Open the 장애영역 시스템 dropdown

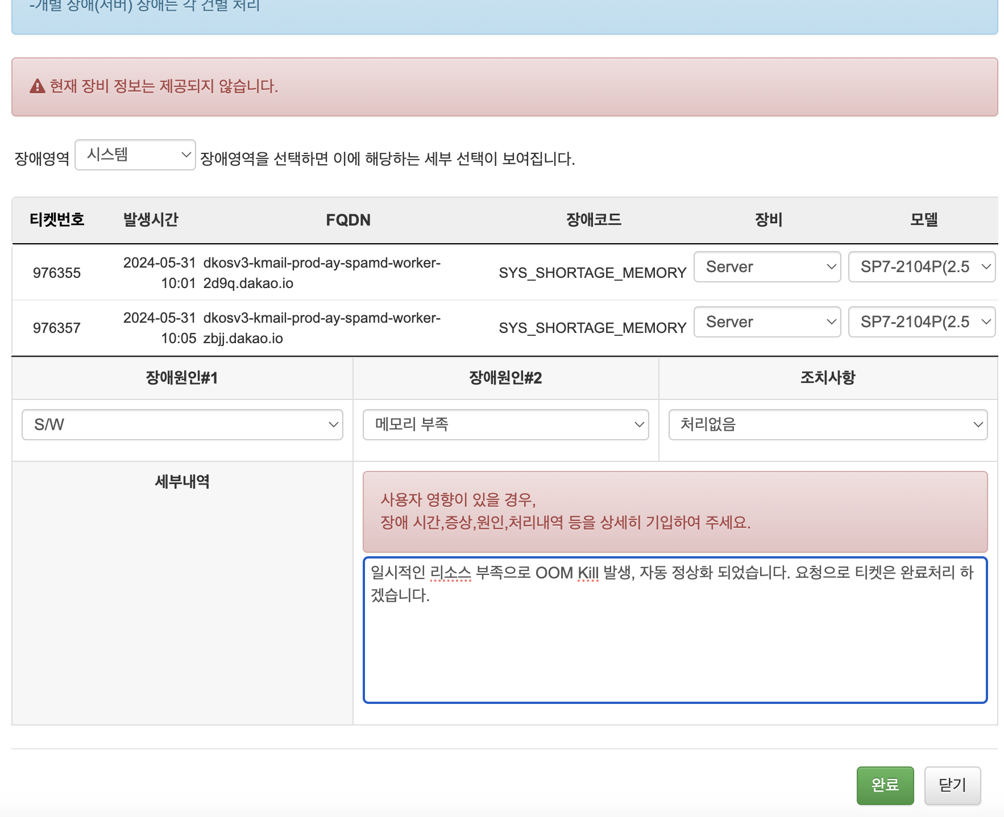click(x=135, y=155)
